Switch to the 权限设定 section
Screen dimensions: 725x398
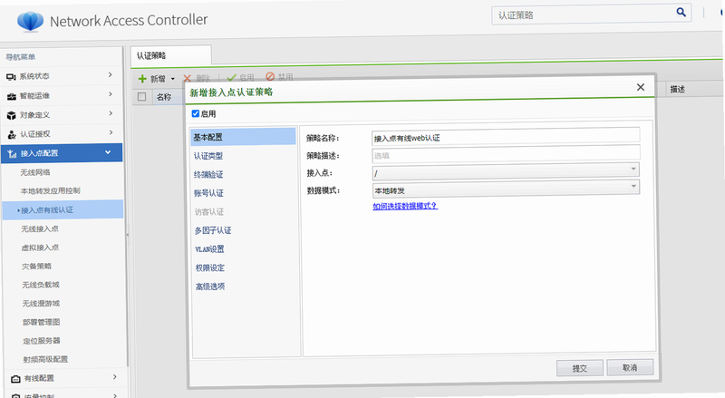(x=210, y=268)
